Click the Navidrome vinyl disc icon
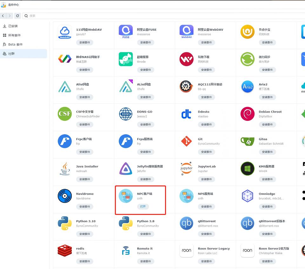 [x=65, y=196]
